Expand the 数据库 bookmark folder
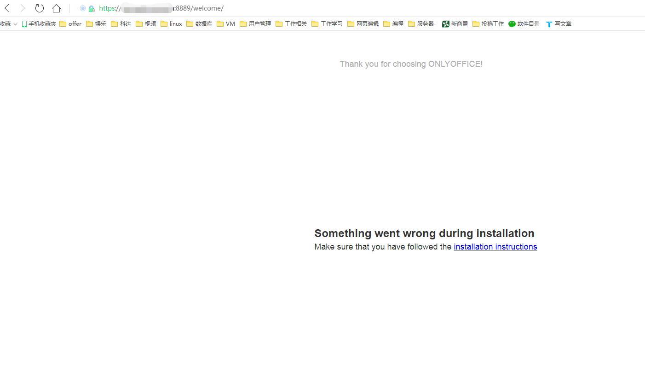The width and height of the screenshot is (645, 366). pos(199,24)
